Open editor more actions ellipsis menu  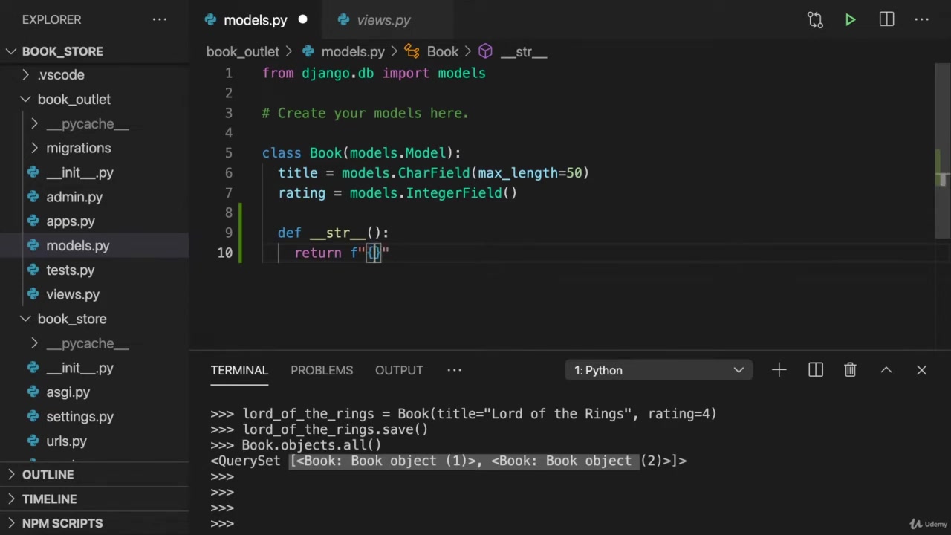[x=921, y=20]
